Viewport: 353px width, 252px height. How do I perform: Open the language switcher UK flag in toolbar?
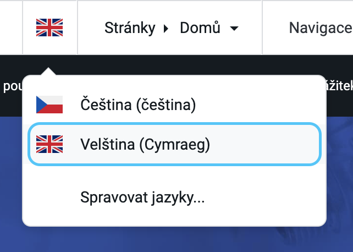(49, 28)
